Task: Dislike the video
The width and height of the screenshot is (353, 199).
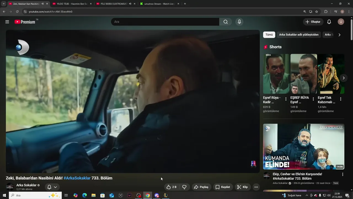Action: [184, 187]
